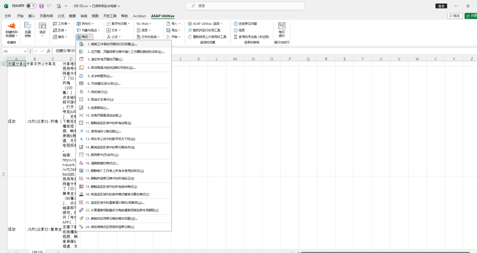Choose 22. 计算重复项数量并为每组重复项指定其专用颜色
The height and width of the screenshot is (253, 477).
(x=124, y=210)
